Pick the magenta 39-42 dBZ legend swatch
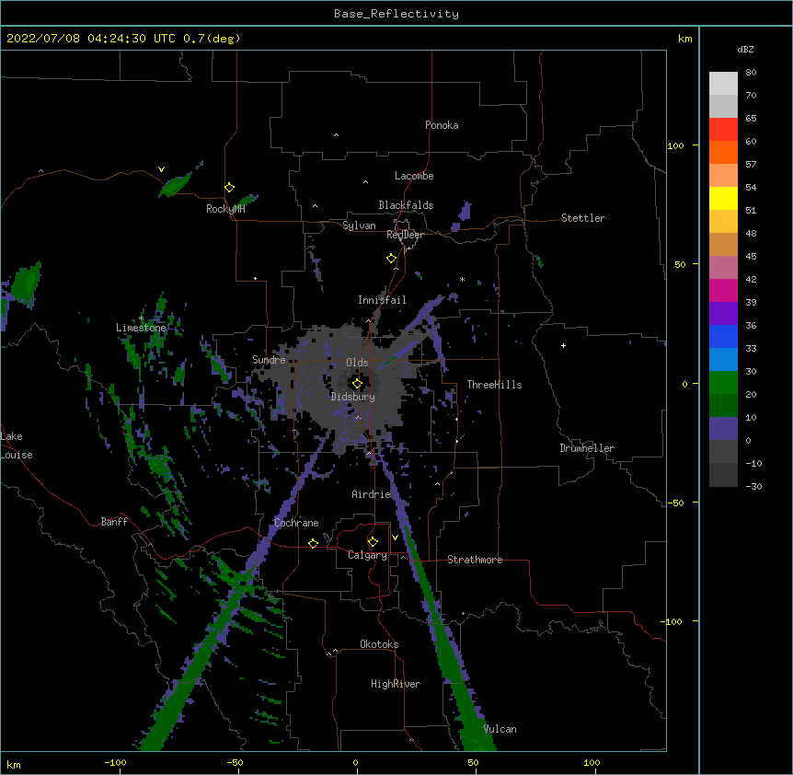The height and width of the screenshot is (775, 793). click(723, 290)
